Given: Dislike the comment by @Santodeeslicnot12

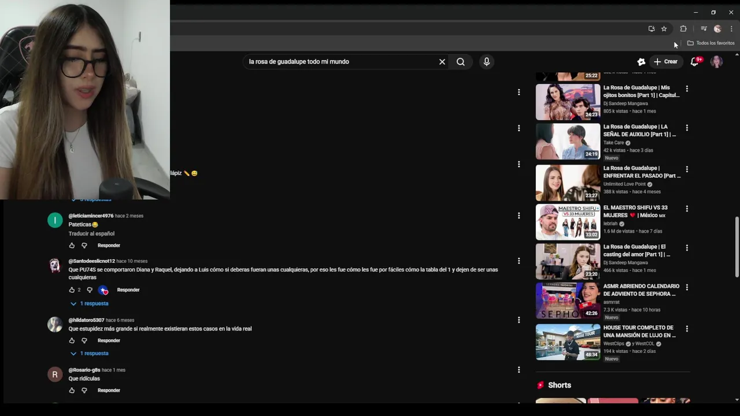Looking at the screenshot, I should tap(90, 290).
